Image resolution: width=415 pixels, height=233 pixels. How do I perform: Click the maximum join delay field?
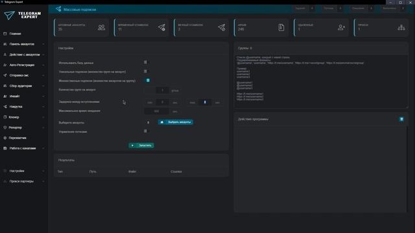pyautogui.click(x=205, y=102)
